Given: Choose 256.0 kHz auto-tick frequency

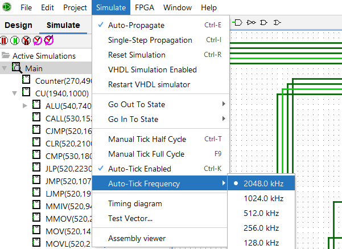Looking at the screenshot, I should click(x=261, y=228).
